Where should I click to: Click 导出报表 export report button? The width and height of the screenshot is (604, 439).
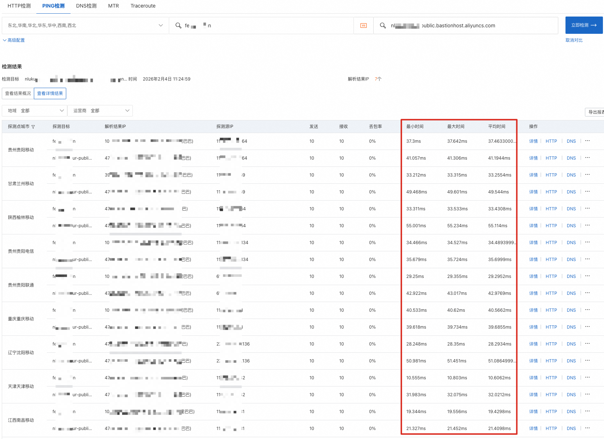point(595,112)
